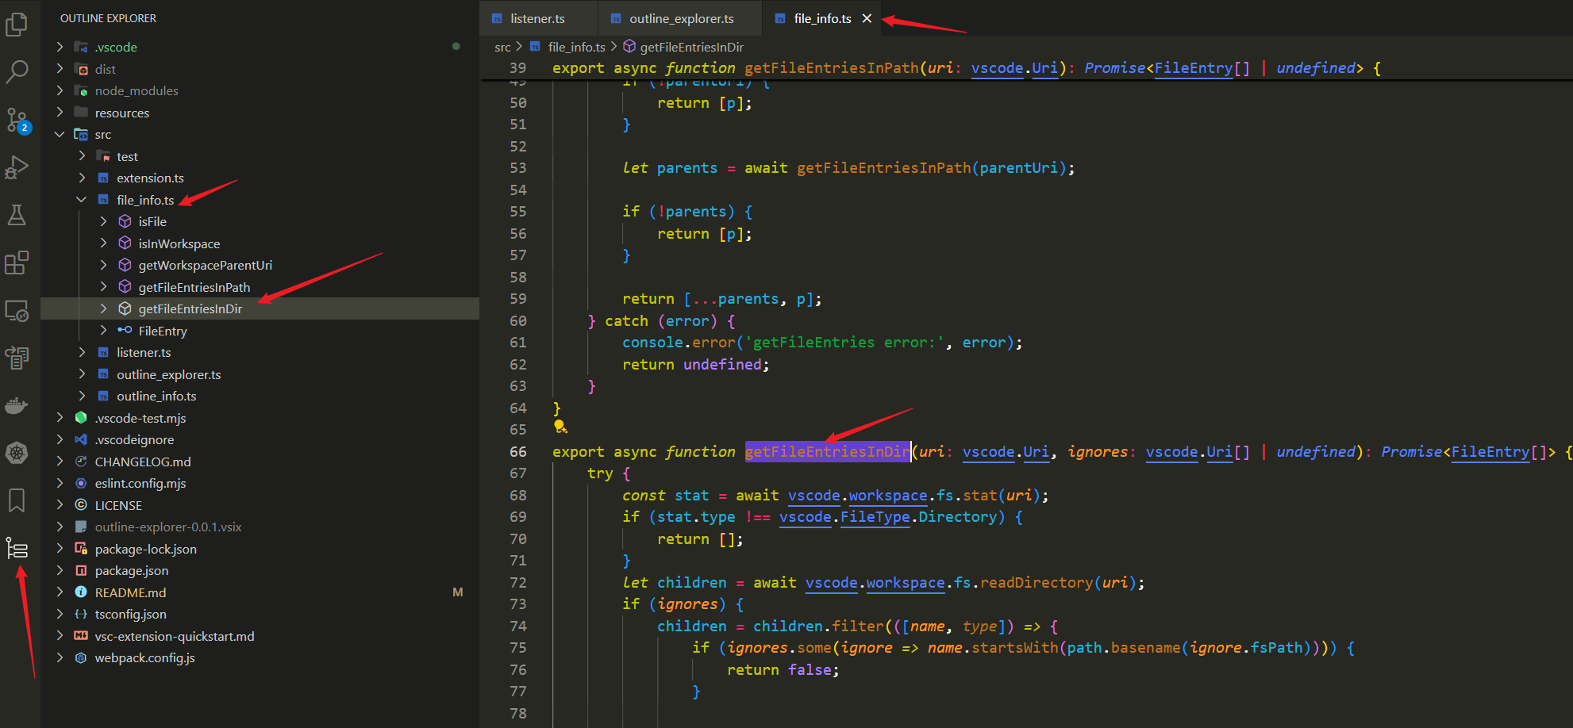The image size is (1573, 728).
Task: Expand the resources folder
Action: (x=60, y=113)
